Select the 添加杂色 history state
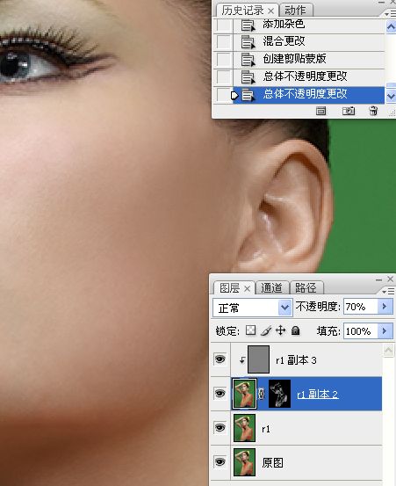The image size is (396, 486). pos(308,25)
